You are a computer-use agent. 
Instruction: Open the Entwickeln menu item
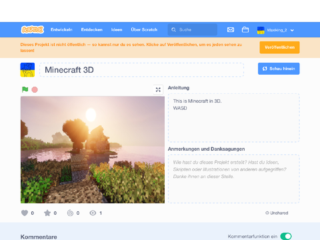(x=61, y=29)
